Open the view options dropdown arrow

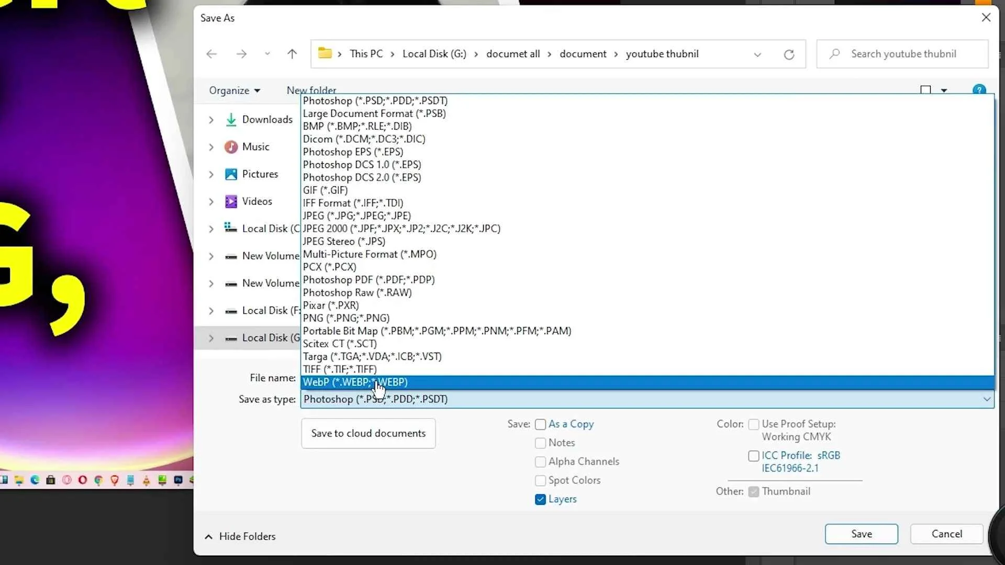point(944,91)
